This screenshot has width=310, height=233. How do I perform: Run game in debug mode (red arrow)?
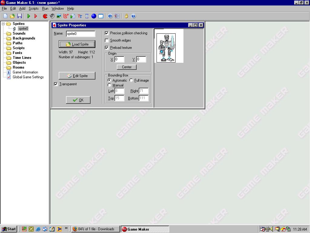36,16
